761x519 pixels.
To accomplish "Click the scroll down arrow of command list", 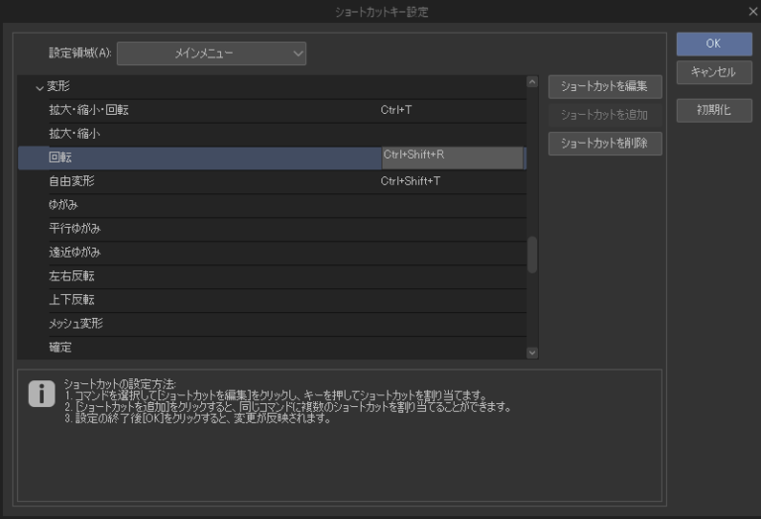I will 532,352.
